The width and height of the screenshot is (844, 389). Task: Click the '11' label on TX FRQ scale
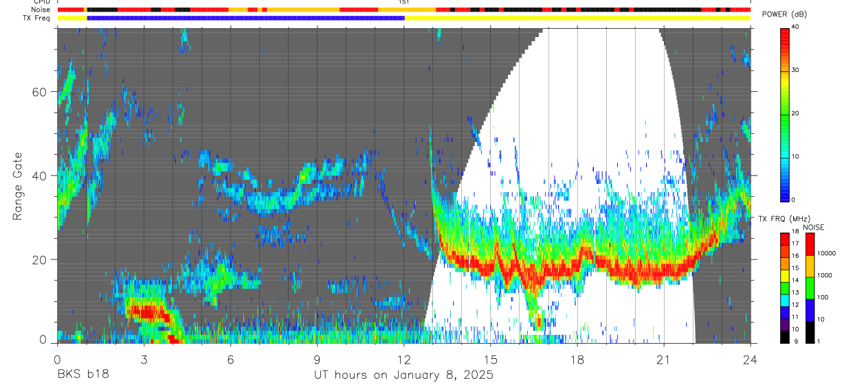795,317
